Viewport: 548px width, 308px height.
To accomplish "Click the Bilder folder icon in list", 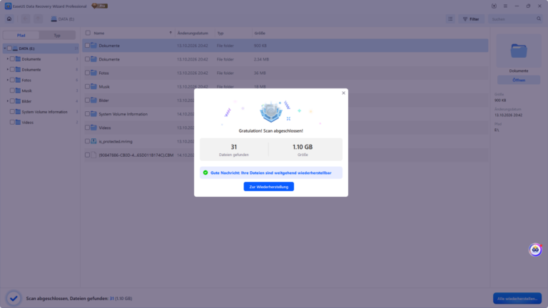I will [x=93, y=101].
